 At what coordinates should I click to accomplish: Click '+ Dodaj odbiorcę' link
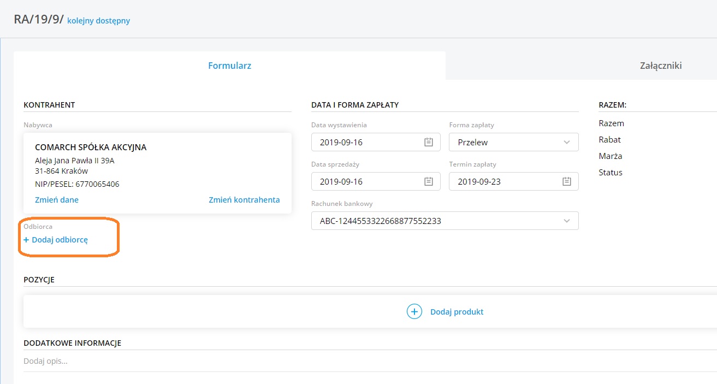point(56,240)
